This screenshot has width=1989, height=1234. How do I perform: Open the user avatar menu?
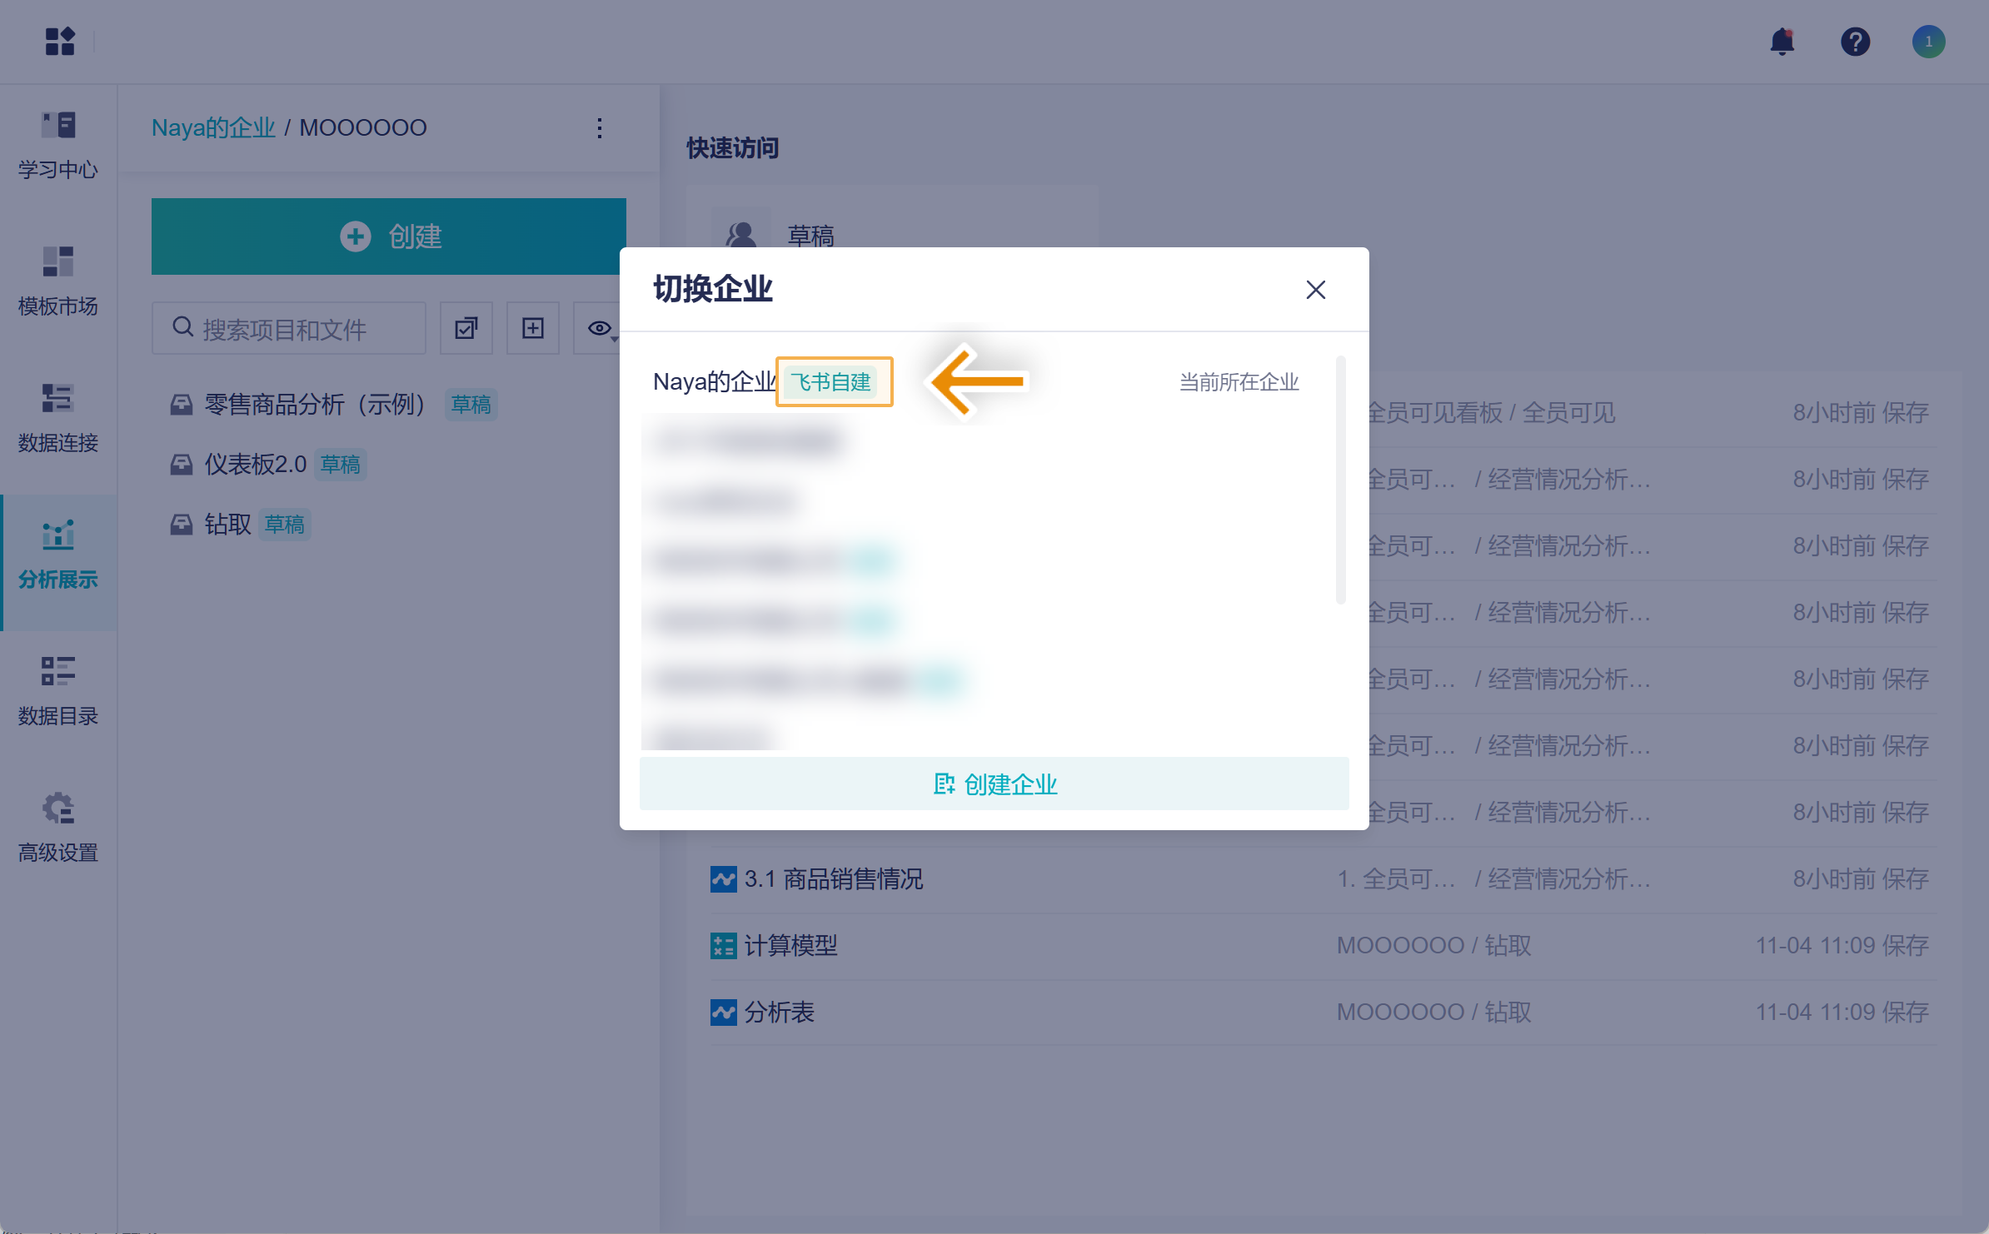(x=1927, y=42)
